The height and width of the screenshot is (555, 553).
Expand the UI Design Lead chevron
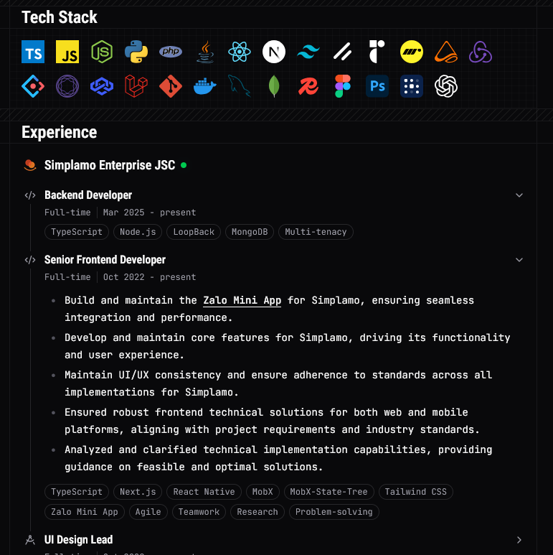pyautogui.click(x=519, y=540)
